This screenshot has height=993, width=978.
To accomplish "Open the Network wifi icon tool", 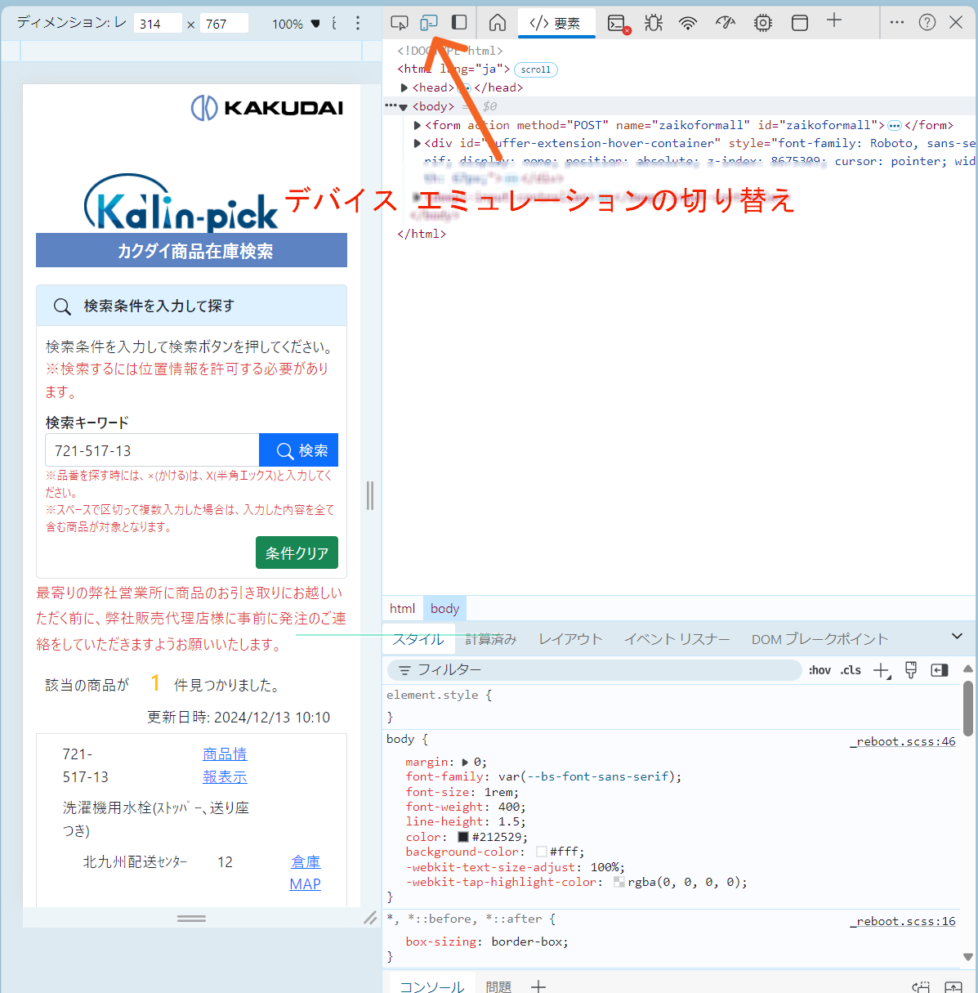I will point(688,23).
